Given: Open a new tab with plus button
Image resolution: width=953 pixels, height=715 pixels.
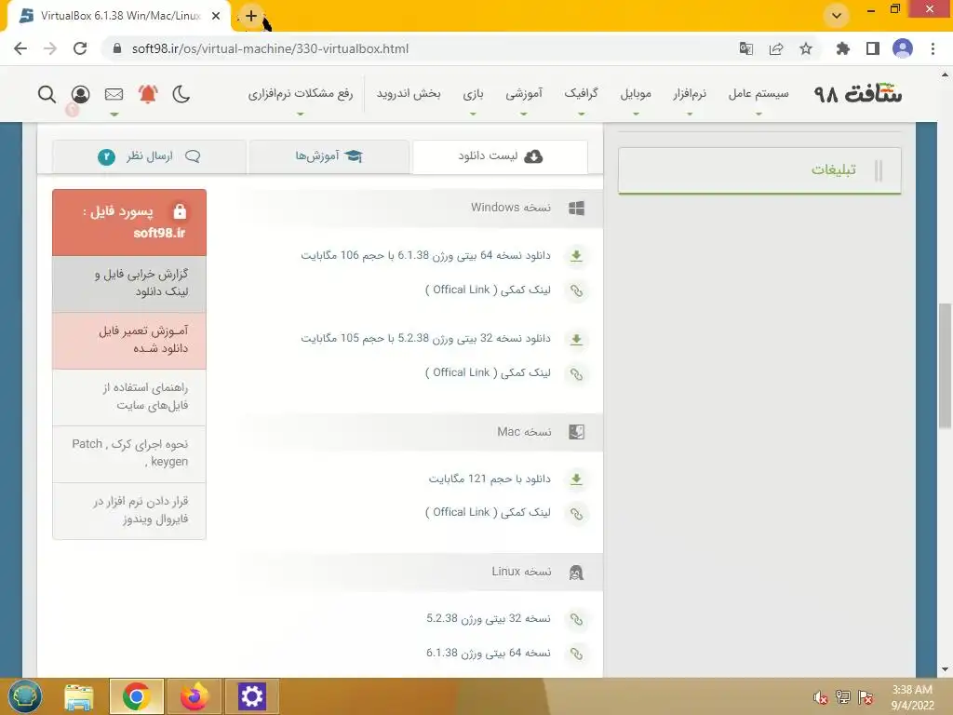Looking at the screenshot, I should pos(251,16).
